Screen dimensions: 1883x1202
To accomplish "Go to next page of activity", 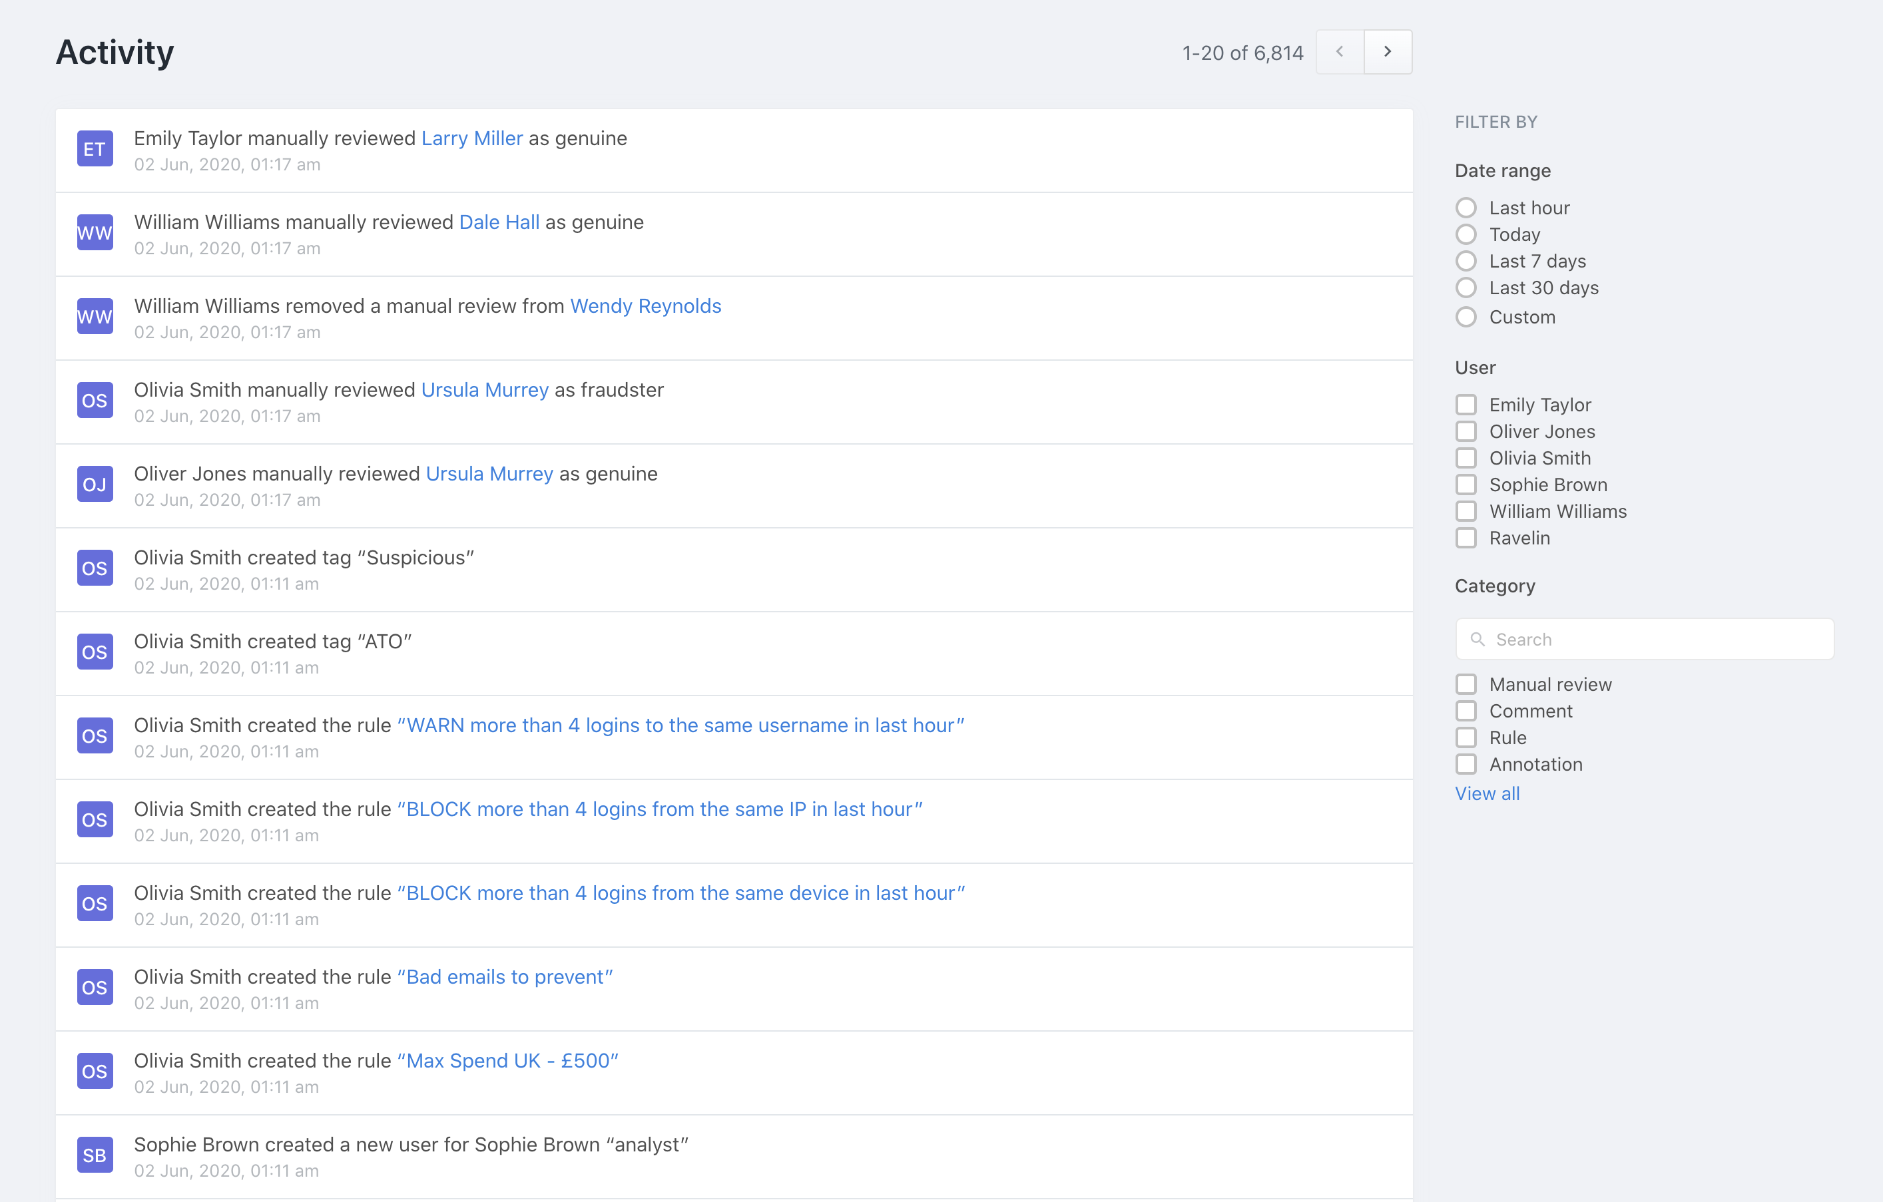I will coord(1387,52).
